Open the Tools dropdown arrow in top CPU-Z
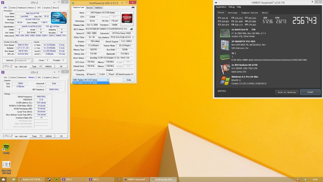The width and height of the screenshot is (323, 182). click(40, 66)
